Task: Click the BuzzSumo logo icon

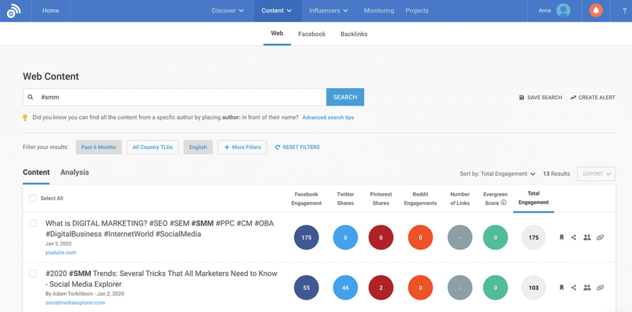Action: (14, 11)
